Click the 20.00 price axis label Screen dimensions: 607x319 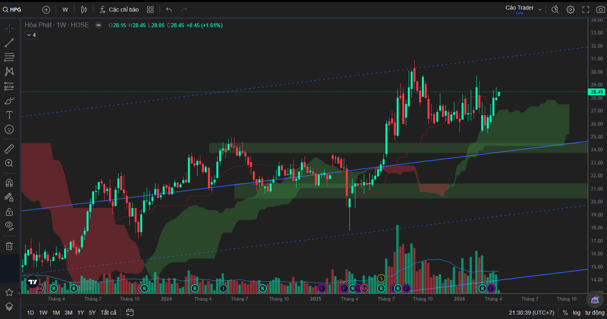tap(597, 202)
